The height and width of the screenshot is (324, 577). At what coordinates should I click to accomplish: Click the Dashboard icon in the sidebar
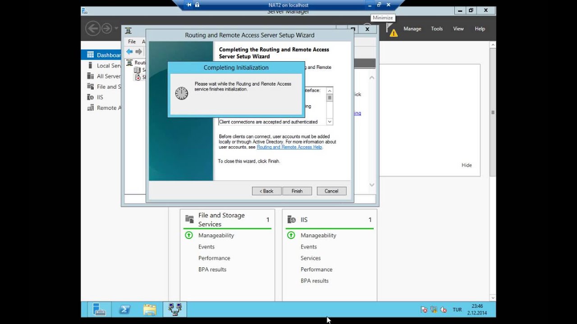[x=90, y=55]
